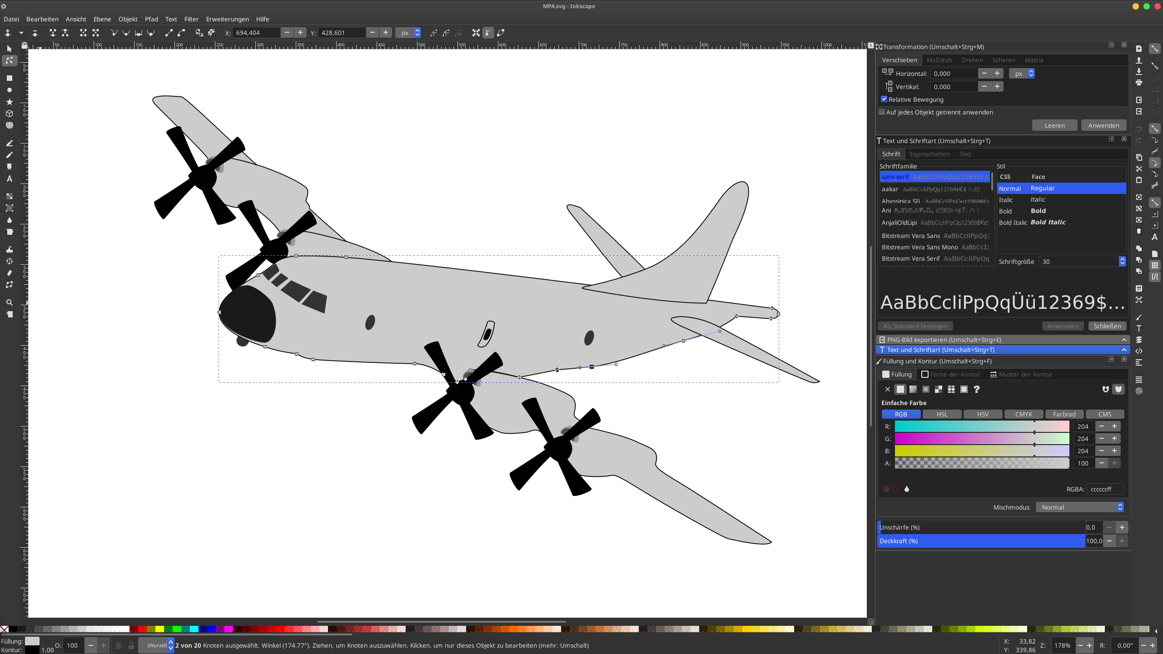The height and width of the screenshot is (654, 1163).
Task: Click the Leeren button
Action: (x=1054, y=125)
